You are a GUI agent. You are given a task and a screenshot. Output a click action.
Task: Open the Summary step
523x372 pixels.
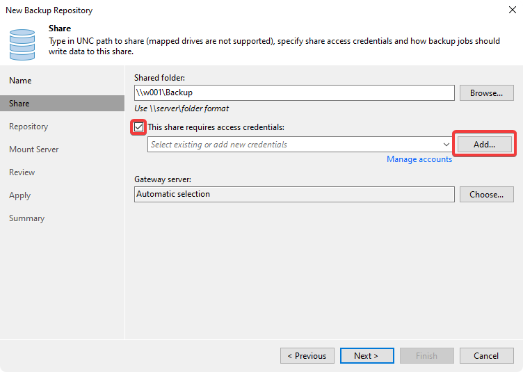click(x=26, y=218)
